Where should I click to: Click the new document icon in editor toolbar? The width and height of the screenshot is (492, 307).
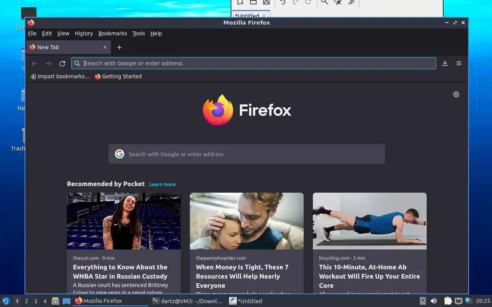pyautogui.click(x=240, y=2)
